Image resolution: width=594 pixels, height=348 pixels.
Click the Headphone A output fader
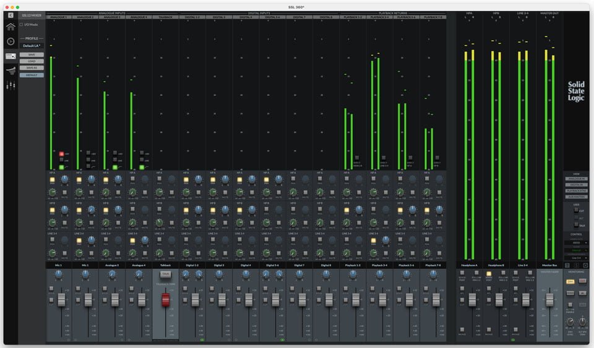[472, 300]
